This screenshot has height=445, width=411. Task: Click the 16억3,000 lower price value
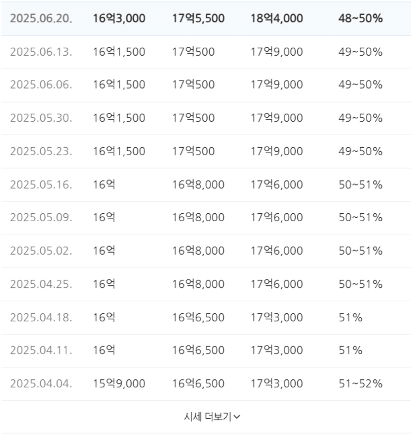click(119, 18)
